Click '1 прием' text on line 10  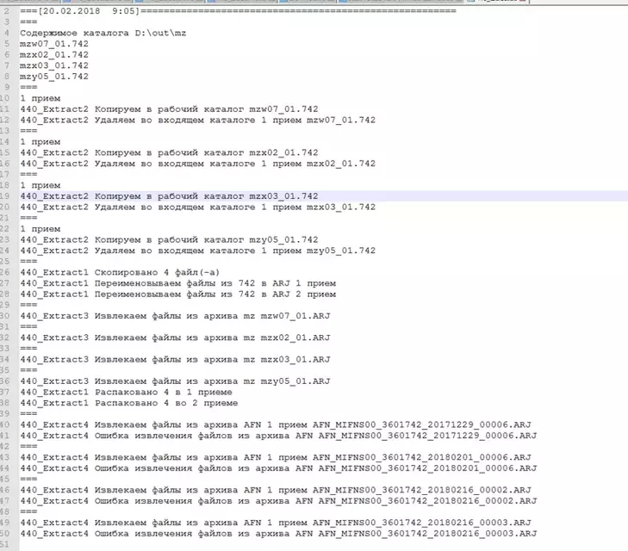coord(40,98)
